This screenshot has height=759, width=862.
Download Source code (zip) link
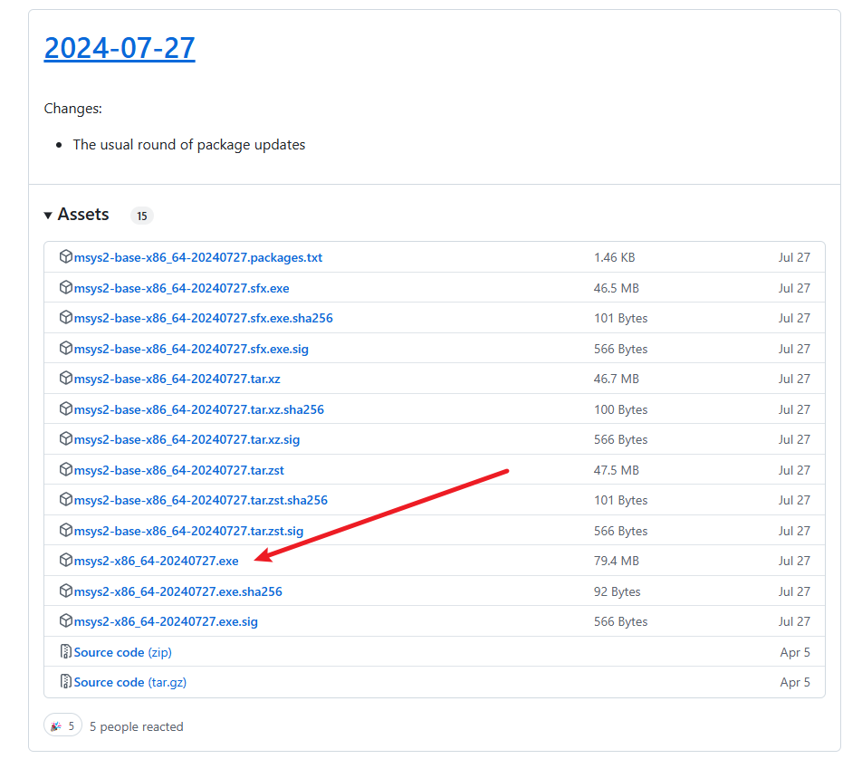[122, 652]
